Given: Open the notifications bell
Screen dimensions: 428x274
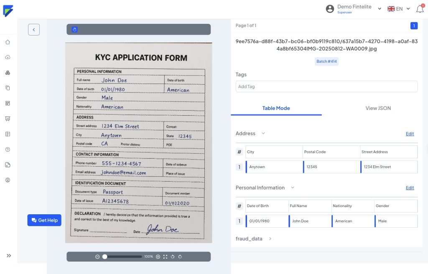Looking at the screenshot, I should click(x=420, y=9).
